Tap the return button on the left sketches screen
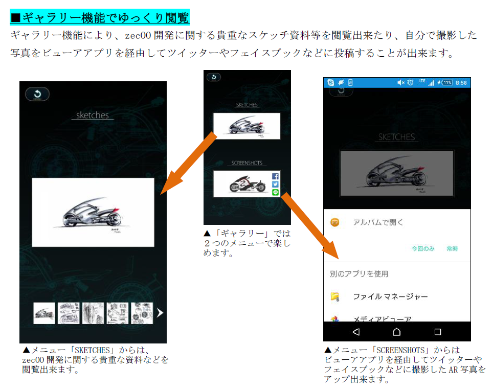Viewport: 493px width, 391px height. [37, 94]
